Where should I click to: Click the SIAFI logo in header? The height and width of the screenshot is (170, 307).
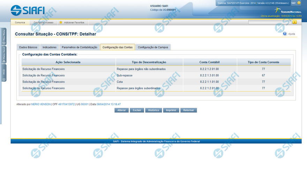tap(28, 10)
